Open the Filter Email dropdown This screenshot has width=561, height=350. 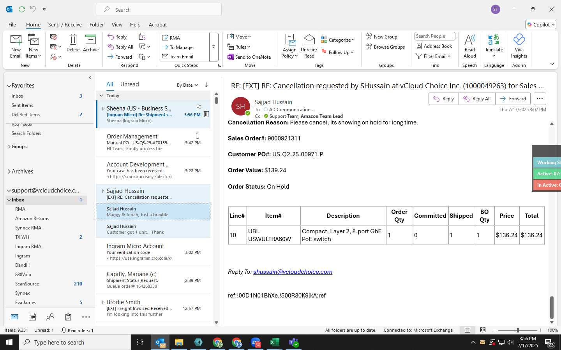click(x=433, y=56)
